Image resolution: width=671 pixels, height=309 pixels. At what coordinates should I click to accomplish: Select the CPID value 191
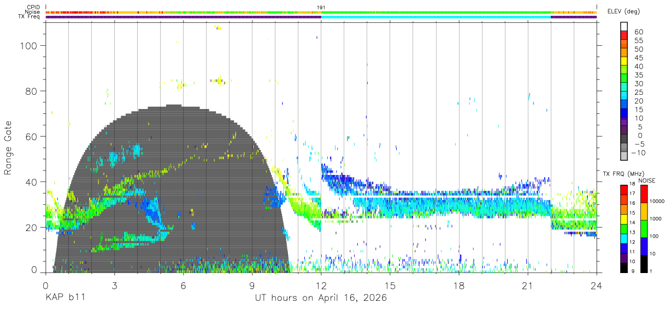[321, 8]
